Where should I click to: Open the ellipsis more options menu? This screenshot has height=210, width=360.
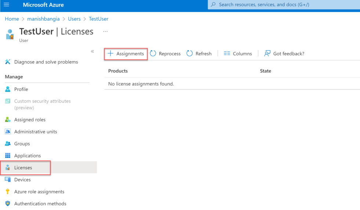(x=105, y=32)
